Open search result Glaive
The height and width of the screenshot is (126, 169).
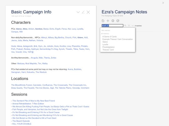pos(105,42)
